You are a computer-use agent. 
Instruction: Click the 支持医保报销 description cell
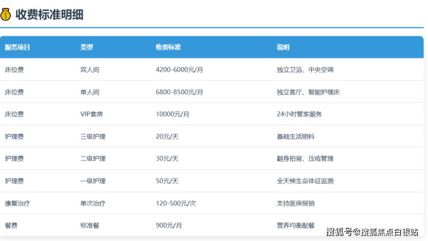coord(296,203)
